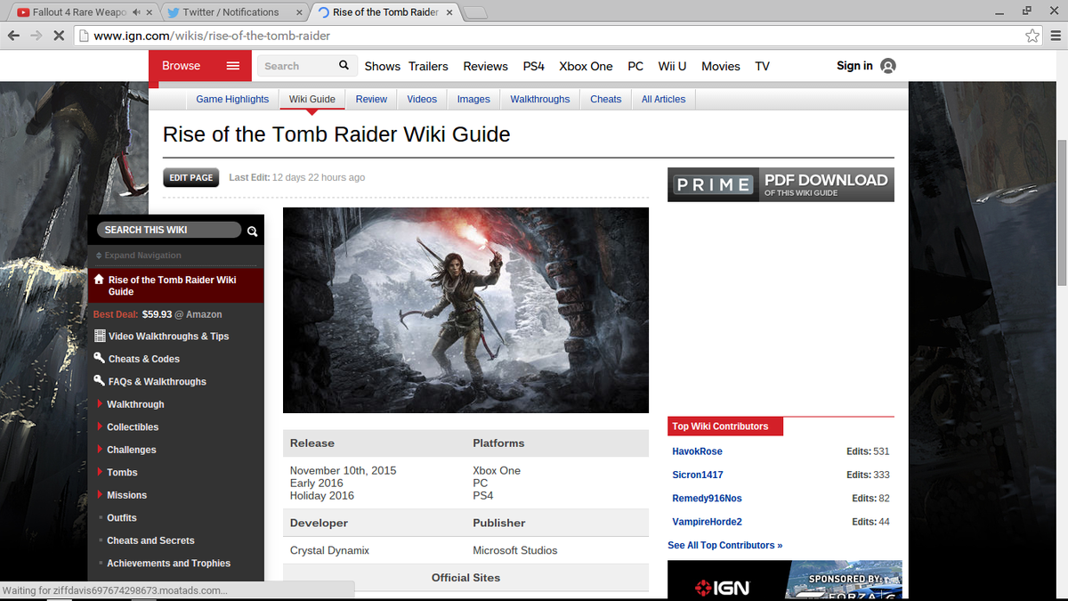Open the Videos tab
The height and width of the screenshot is (601, 1068).
point(422,99)
